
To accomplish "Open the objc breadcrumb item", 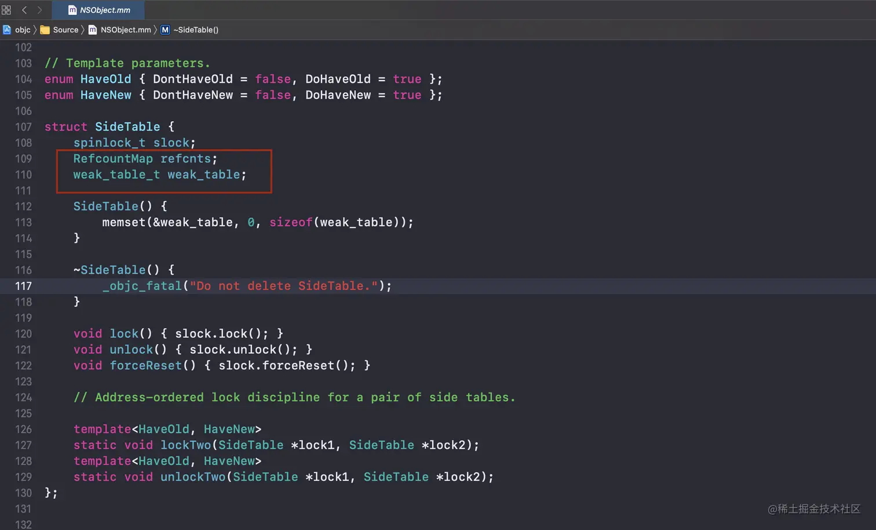I will pyautogui.click(x=23, y=30).
